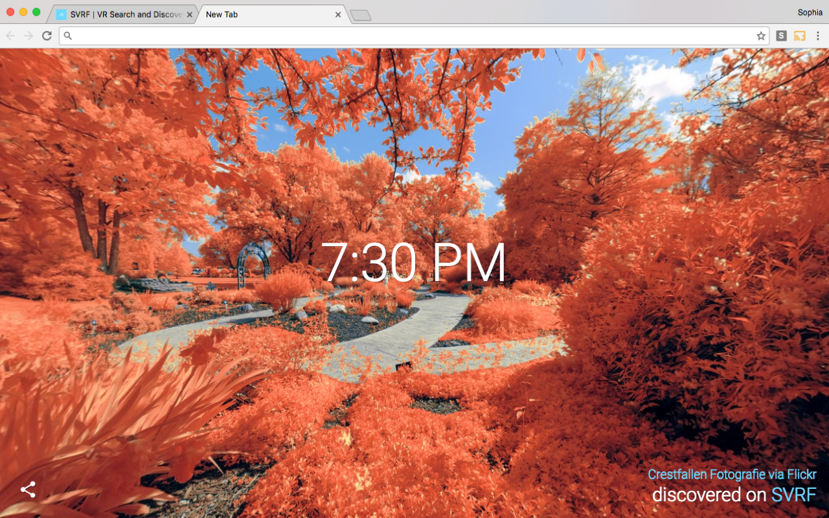Click the Cast icon in the toolbar
The width and height of the screenshot is (829, 518).
click(800, 36)
